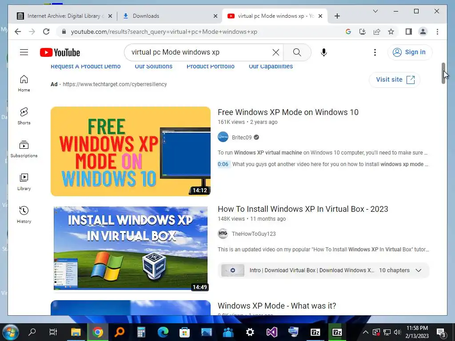Open Microsoft Edge from taskbar
Screen dimensions: 455x341
[x=163, y=332]
